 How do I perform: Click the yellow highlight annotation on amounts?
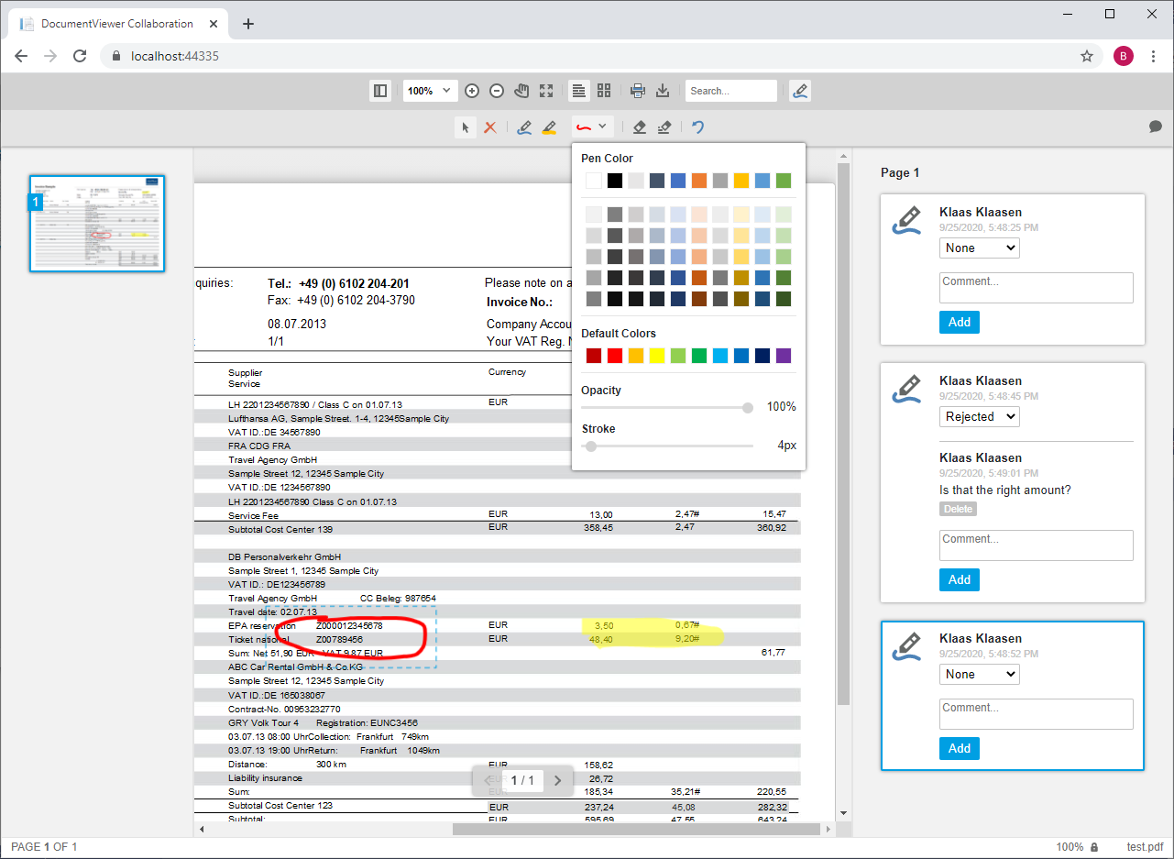(652, 632)
